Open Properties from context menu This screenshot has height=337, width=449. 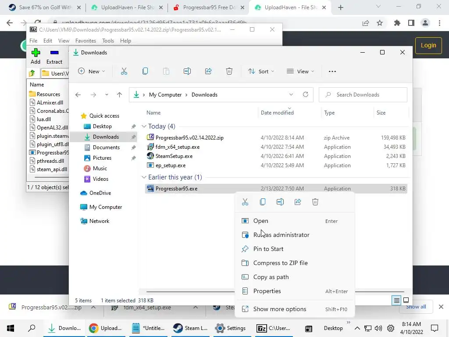(x=295, y=291)
